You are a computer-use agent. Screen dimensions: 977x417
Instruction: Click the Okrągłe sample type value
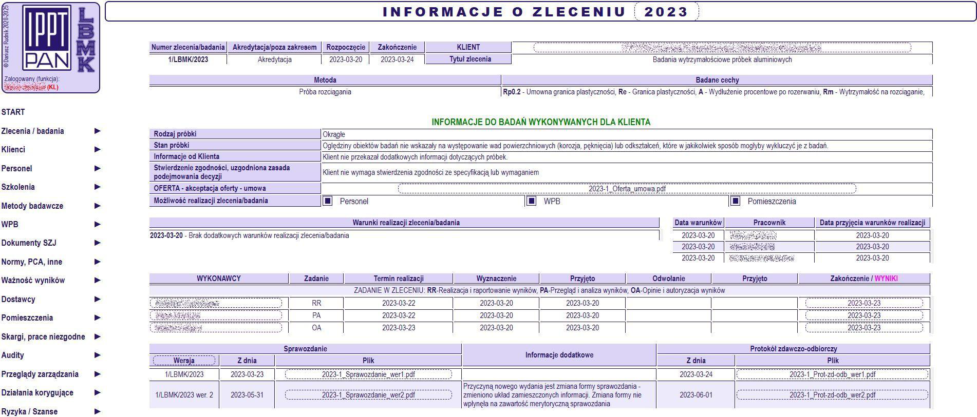(334, 134)
